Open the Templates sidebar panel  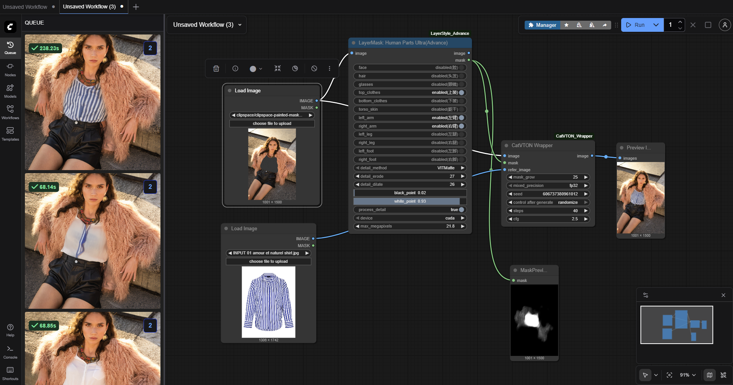point(10,134)
